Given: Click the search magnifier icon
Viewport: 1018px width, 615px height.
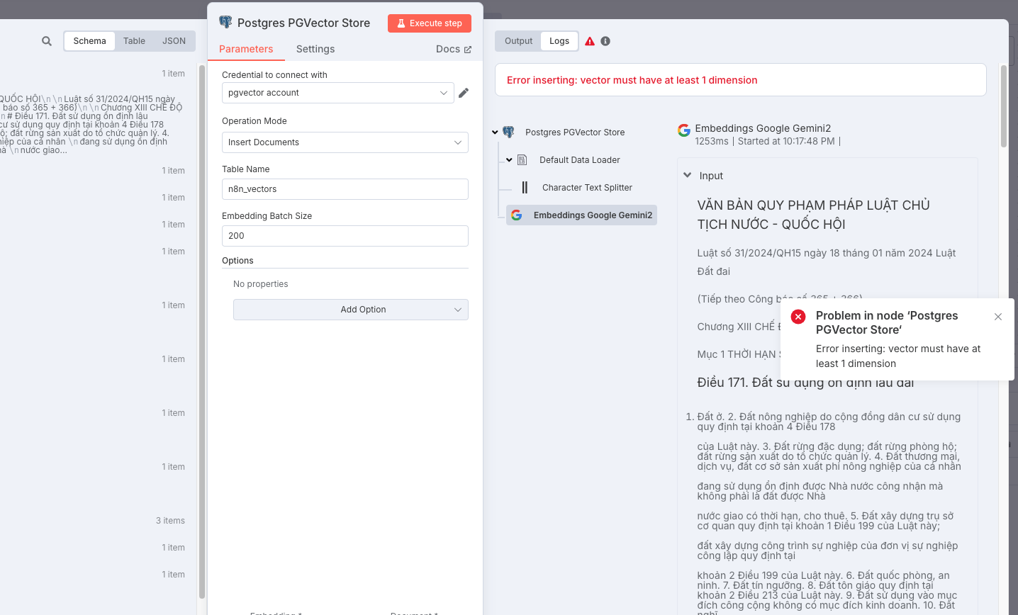Looking at the screenshot, I should click(47, 41).
